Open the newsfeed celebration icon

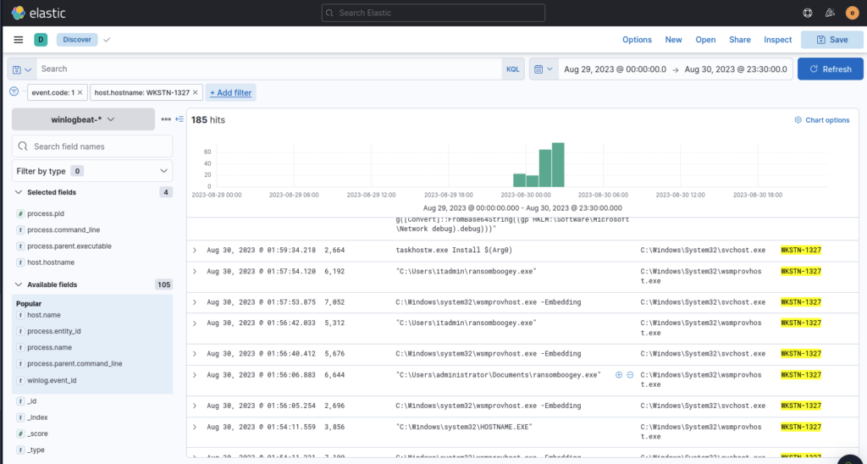click(830, 13)
